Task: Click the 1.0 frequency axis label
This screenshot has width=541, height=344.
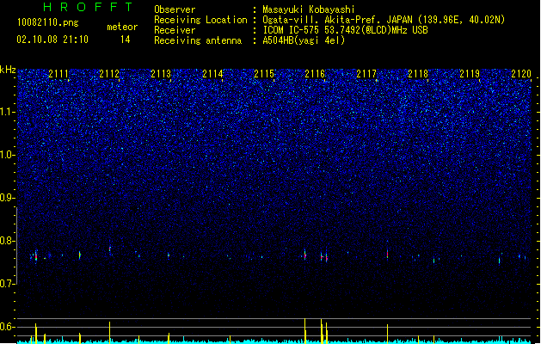Action: point(8,155)
